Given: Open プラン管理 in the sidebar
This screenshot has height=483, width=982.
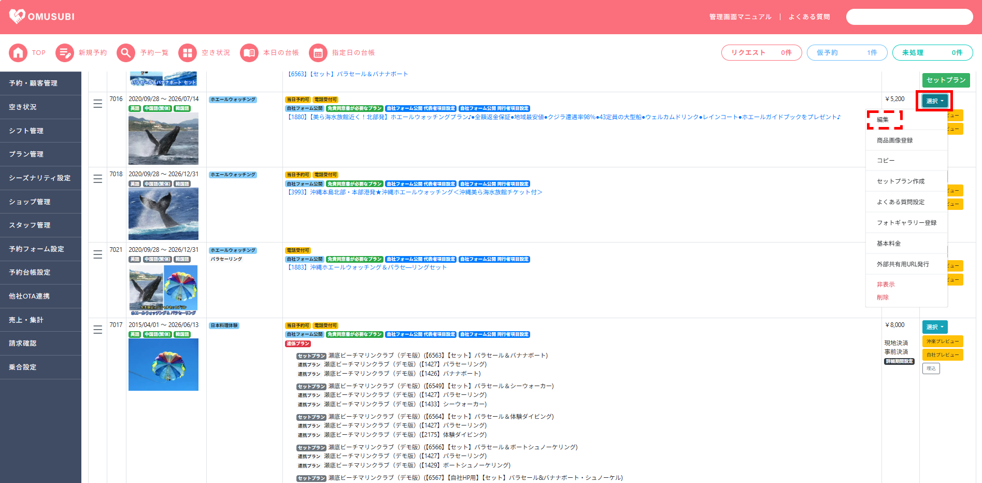Looking at the screenshot, I should [x=26, y=154].
